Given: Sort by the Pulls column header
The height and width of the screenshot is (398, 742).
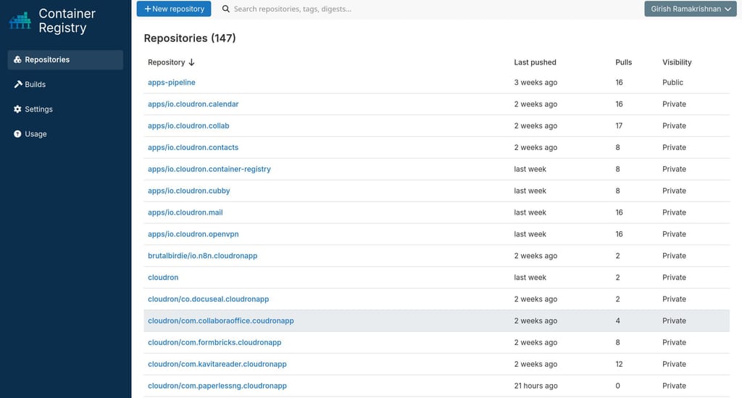Looking at the screenshot, I should click(623, 62).
